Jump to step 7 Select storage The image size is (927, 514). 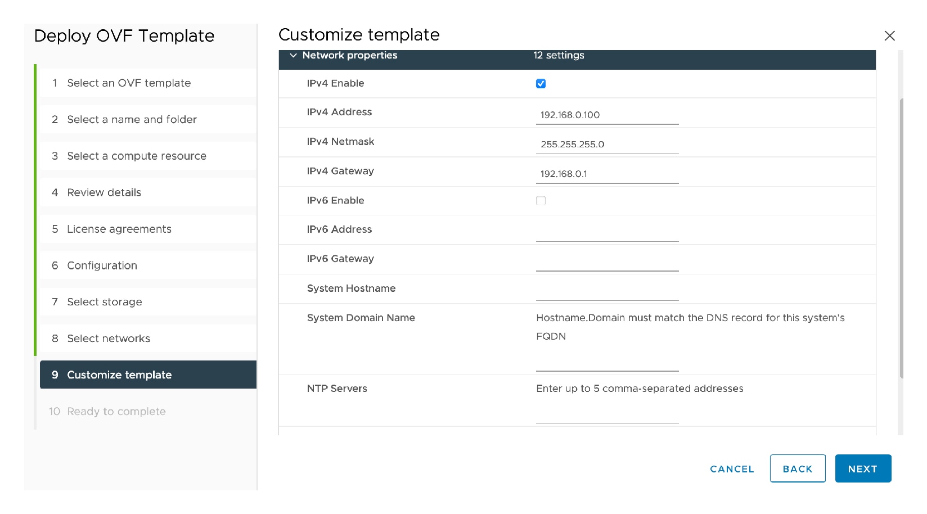coord(104,302)
